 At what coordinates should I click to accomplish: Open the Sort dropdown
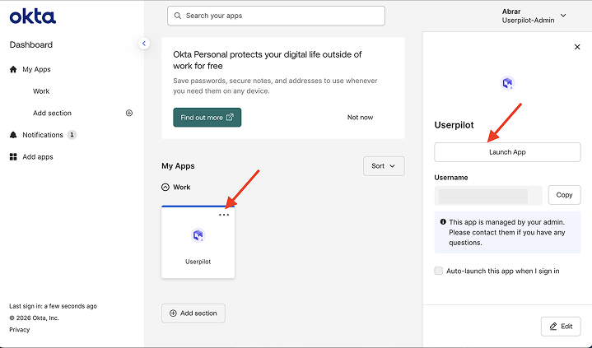click(x=384, y=166)
